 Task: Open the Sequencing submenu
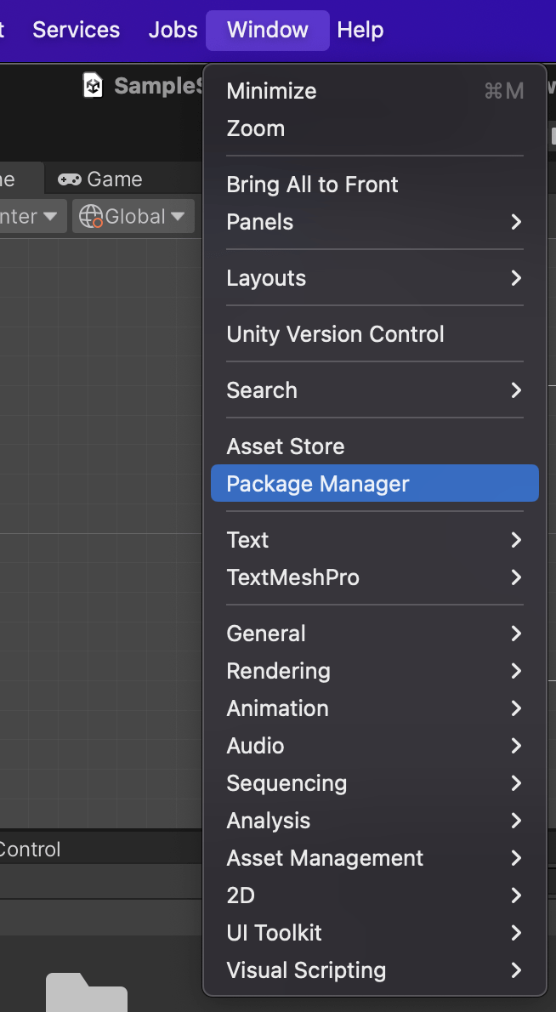[375, 783]
